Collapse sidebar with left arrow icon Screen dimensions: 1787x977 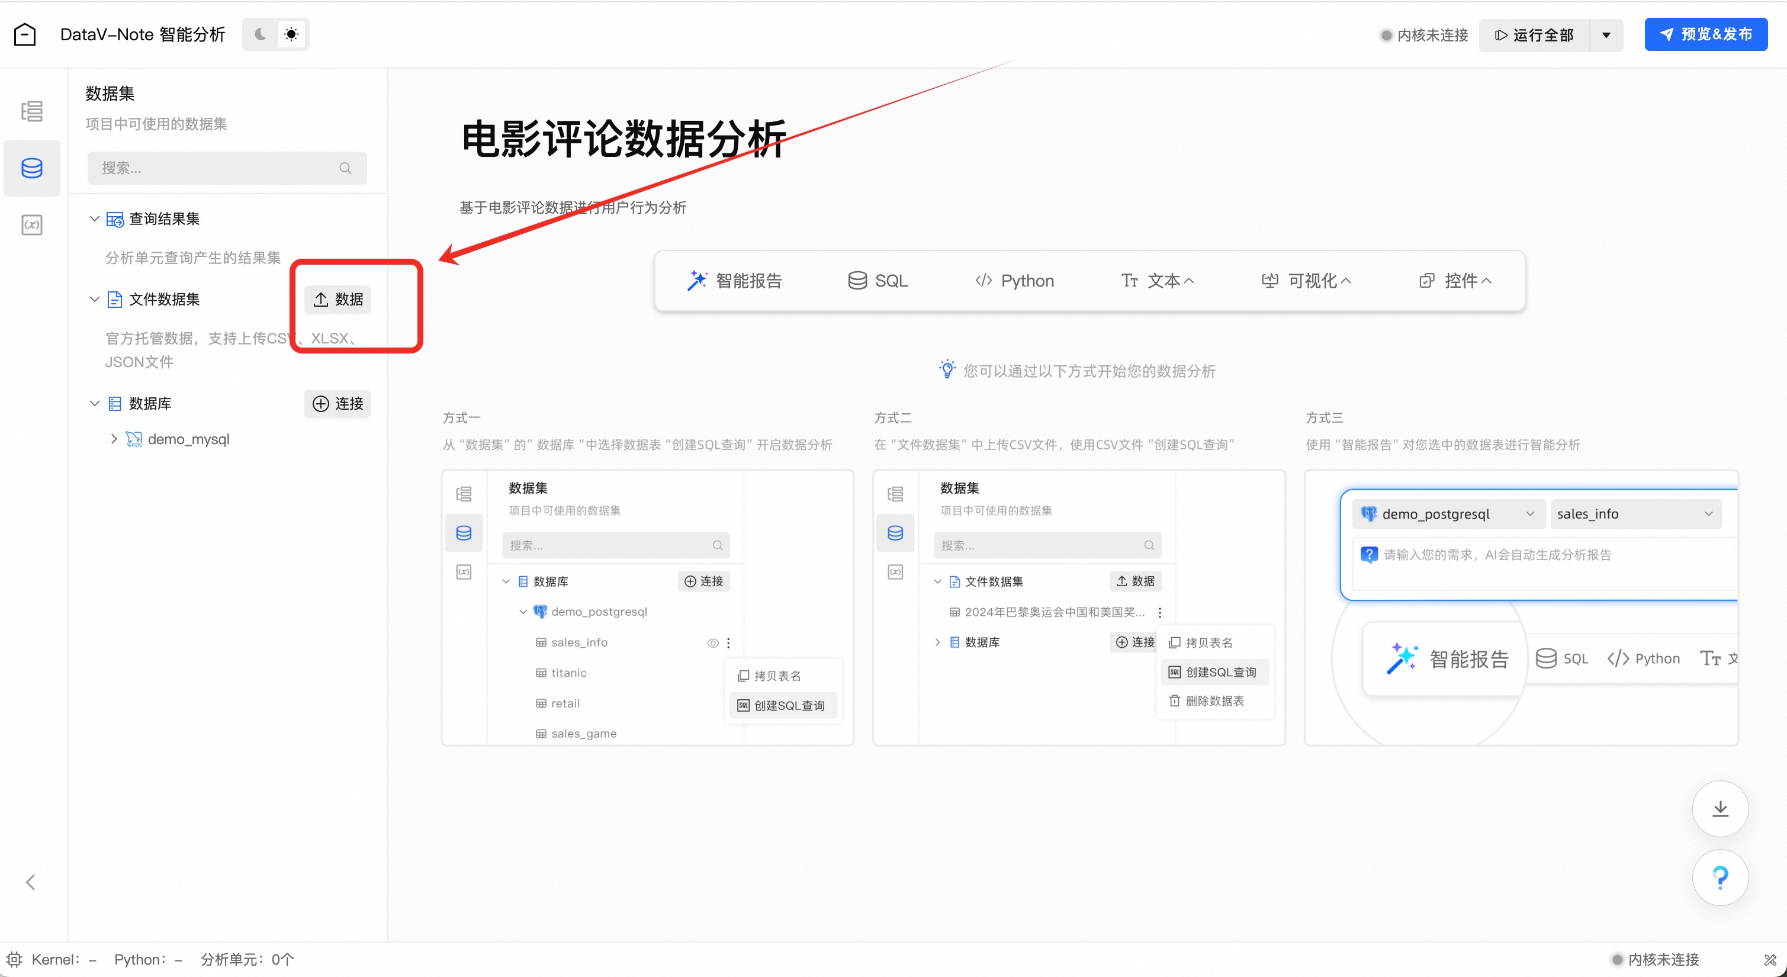point(31,882)
